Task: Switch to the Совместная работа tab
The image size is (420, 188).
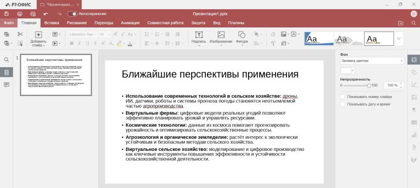Action: coord(165,23)
